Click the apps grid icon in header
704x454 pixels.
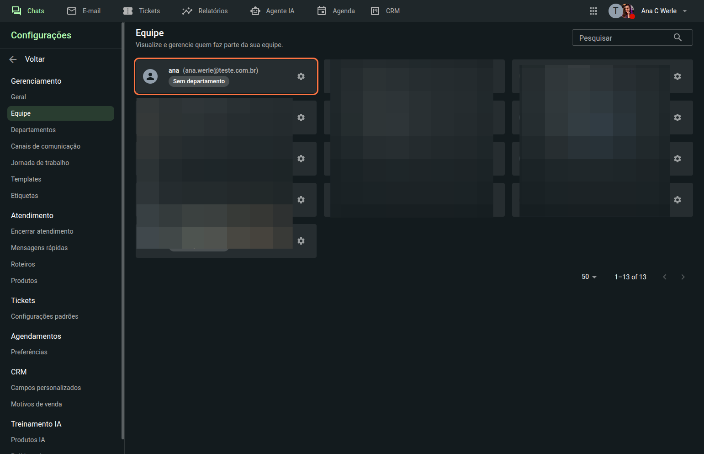pos(593,11)
